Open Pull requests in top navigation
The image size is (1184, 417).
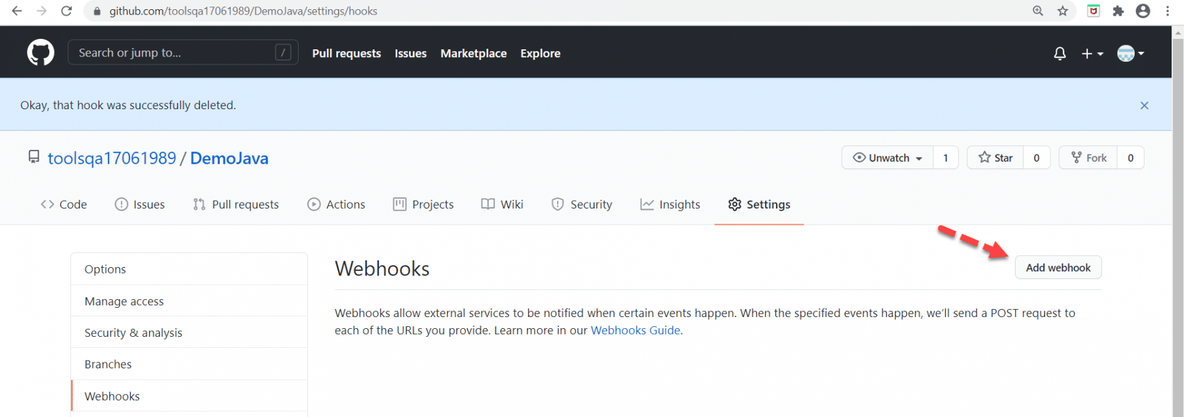(347, 53)
